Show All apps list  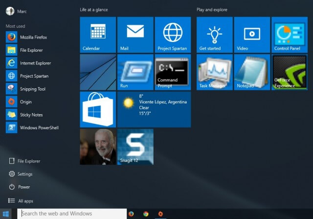click(x=21, y=201)
